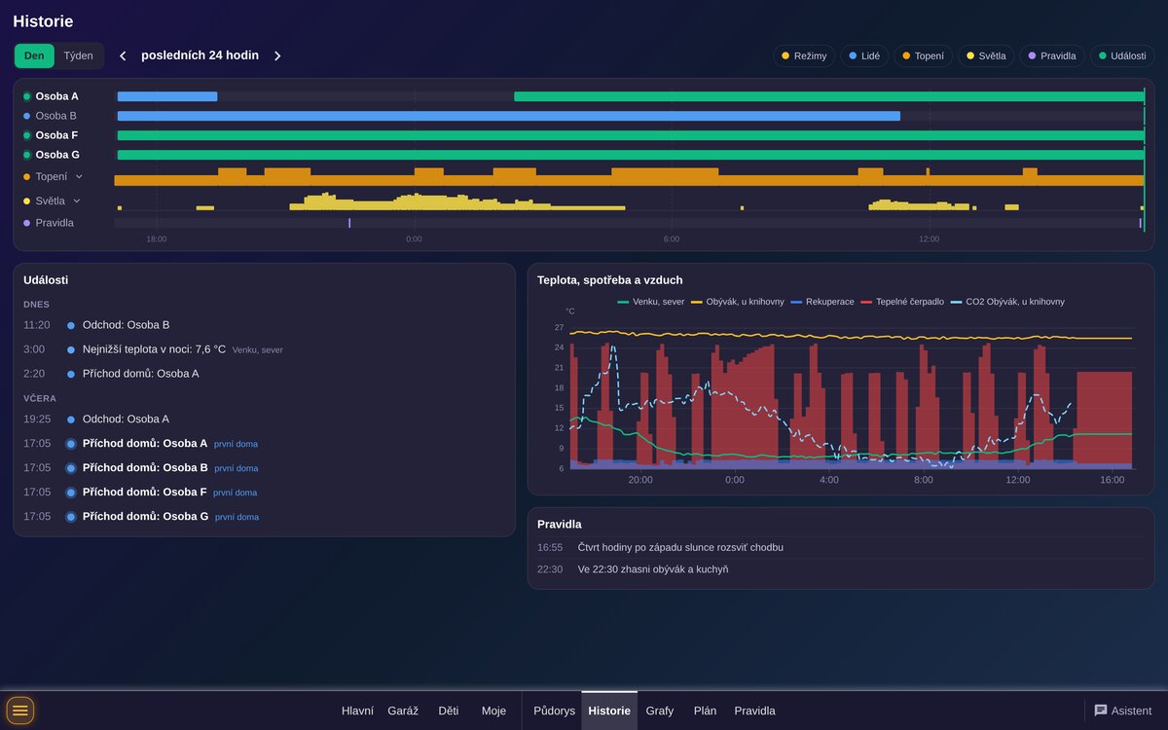Screen dimensions: 1168x730
Task: Toggle the Světla filter chip
Action: pos(986,55)
